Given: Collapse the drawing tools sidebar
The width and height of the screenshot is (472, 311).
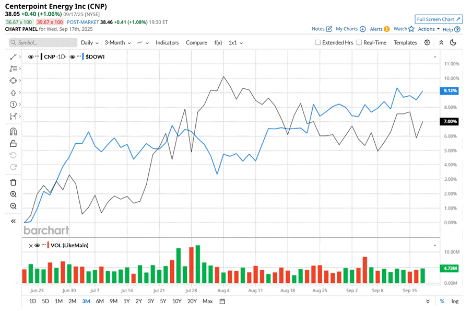Looking at the screenshot, I should [x=13, y=221].
